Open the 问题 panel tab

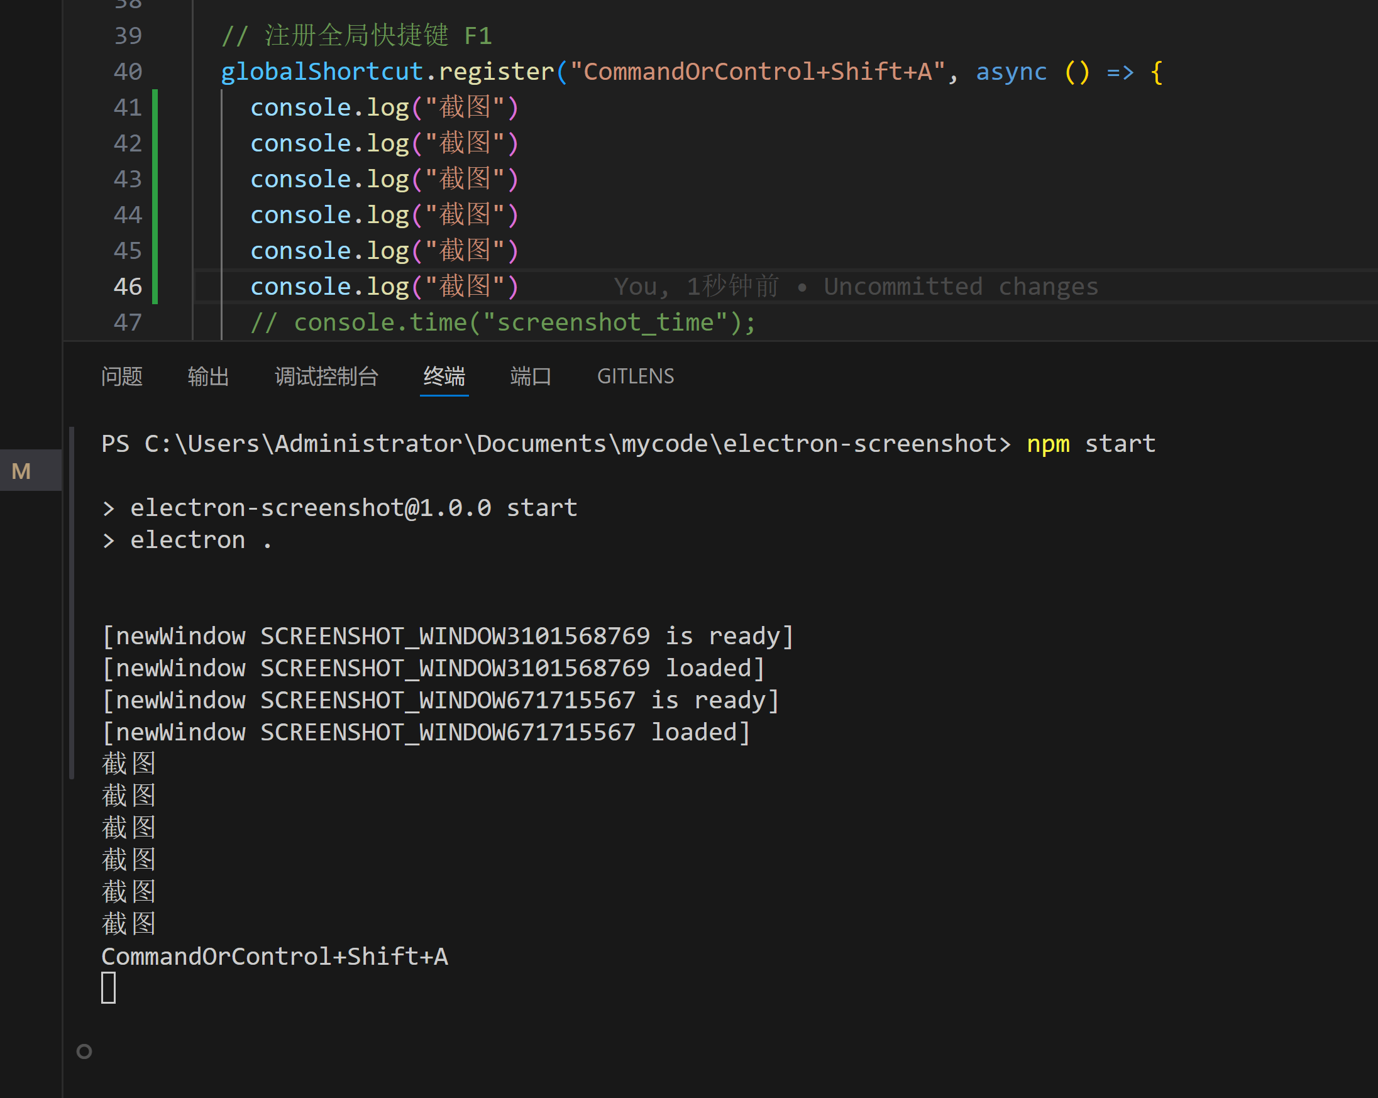pyautogui.click(x=121, y=376)
